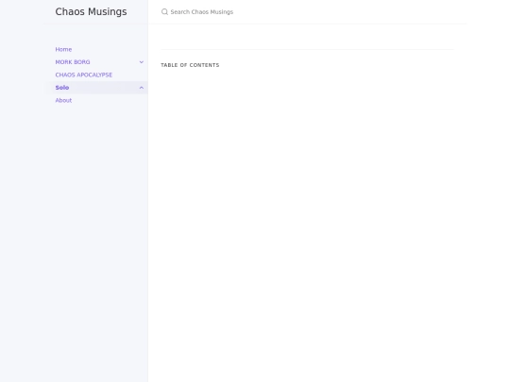510x382 pixels.
Task: Open the MORK BORG section
Action: [x=73, y=62]
